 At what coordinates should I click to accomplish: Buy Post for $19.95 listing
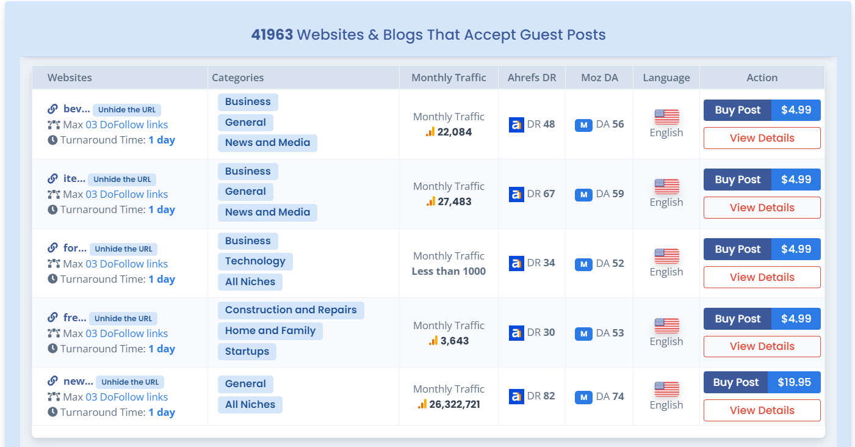click(762, 382)
